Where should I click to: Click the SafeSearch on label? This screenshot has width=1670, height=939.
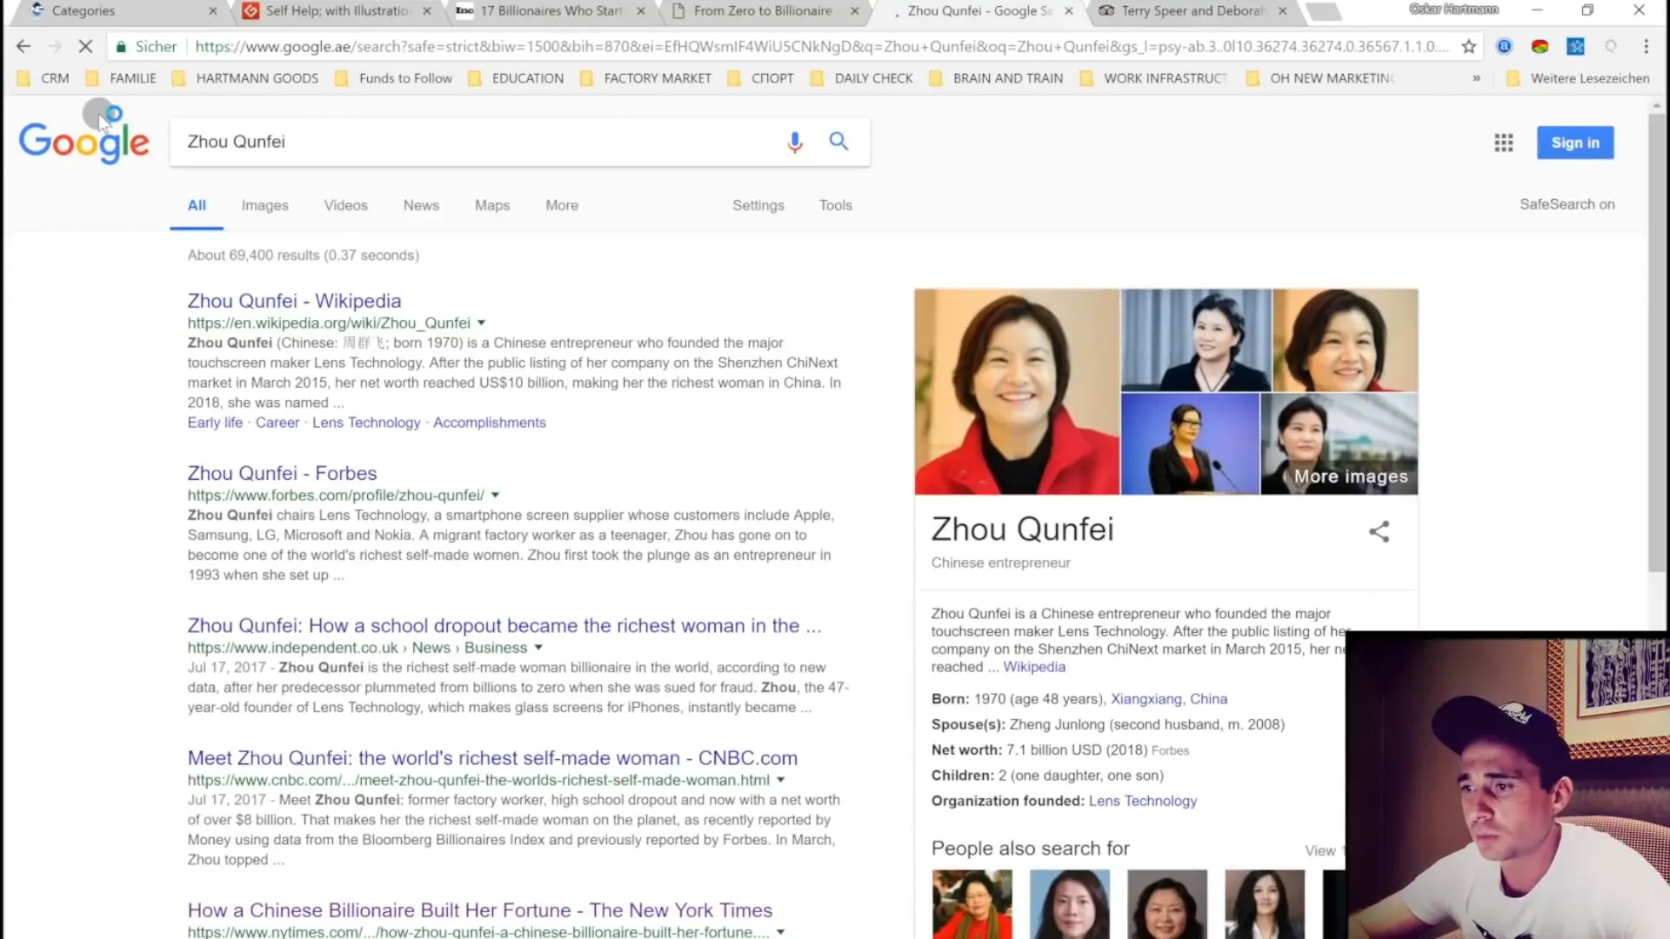(1567, 204)
